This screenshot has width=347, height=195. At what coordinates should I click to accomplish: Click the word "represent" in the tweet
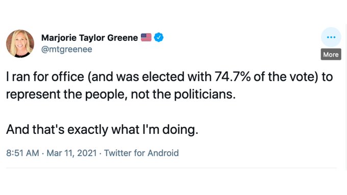33,95
